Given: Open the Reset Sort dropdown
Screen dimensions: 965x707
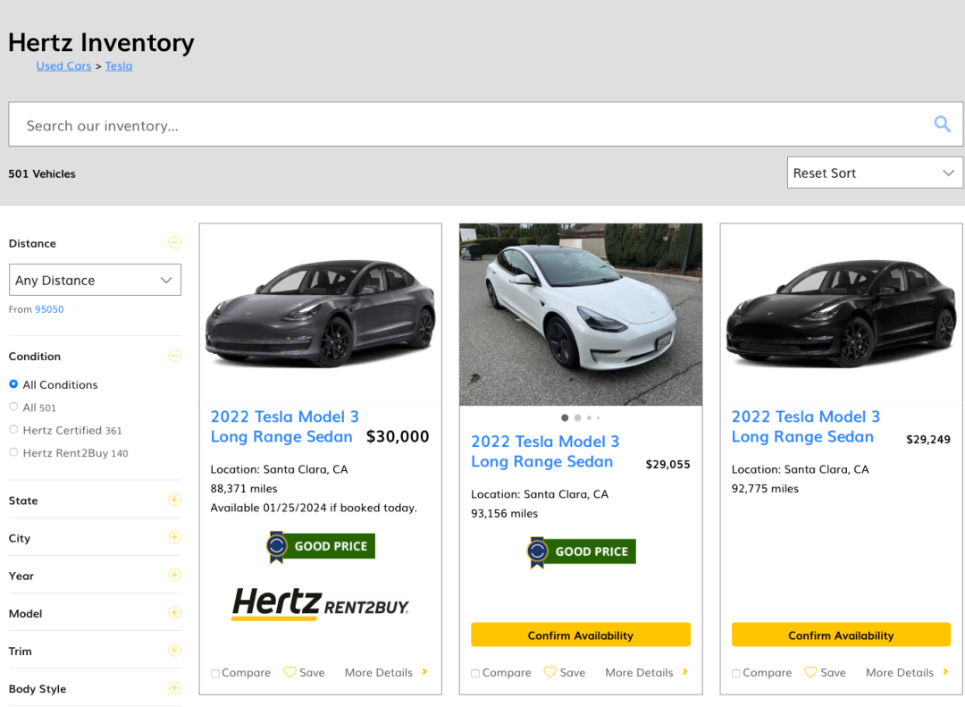Looking at the screenshot, I should pos(874,173).
